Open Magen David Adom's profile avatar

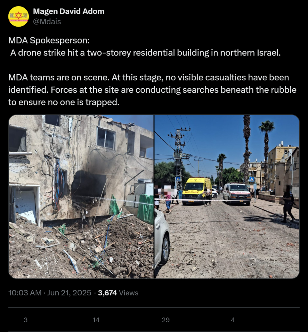[18, 16]
